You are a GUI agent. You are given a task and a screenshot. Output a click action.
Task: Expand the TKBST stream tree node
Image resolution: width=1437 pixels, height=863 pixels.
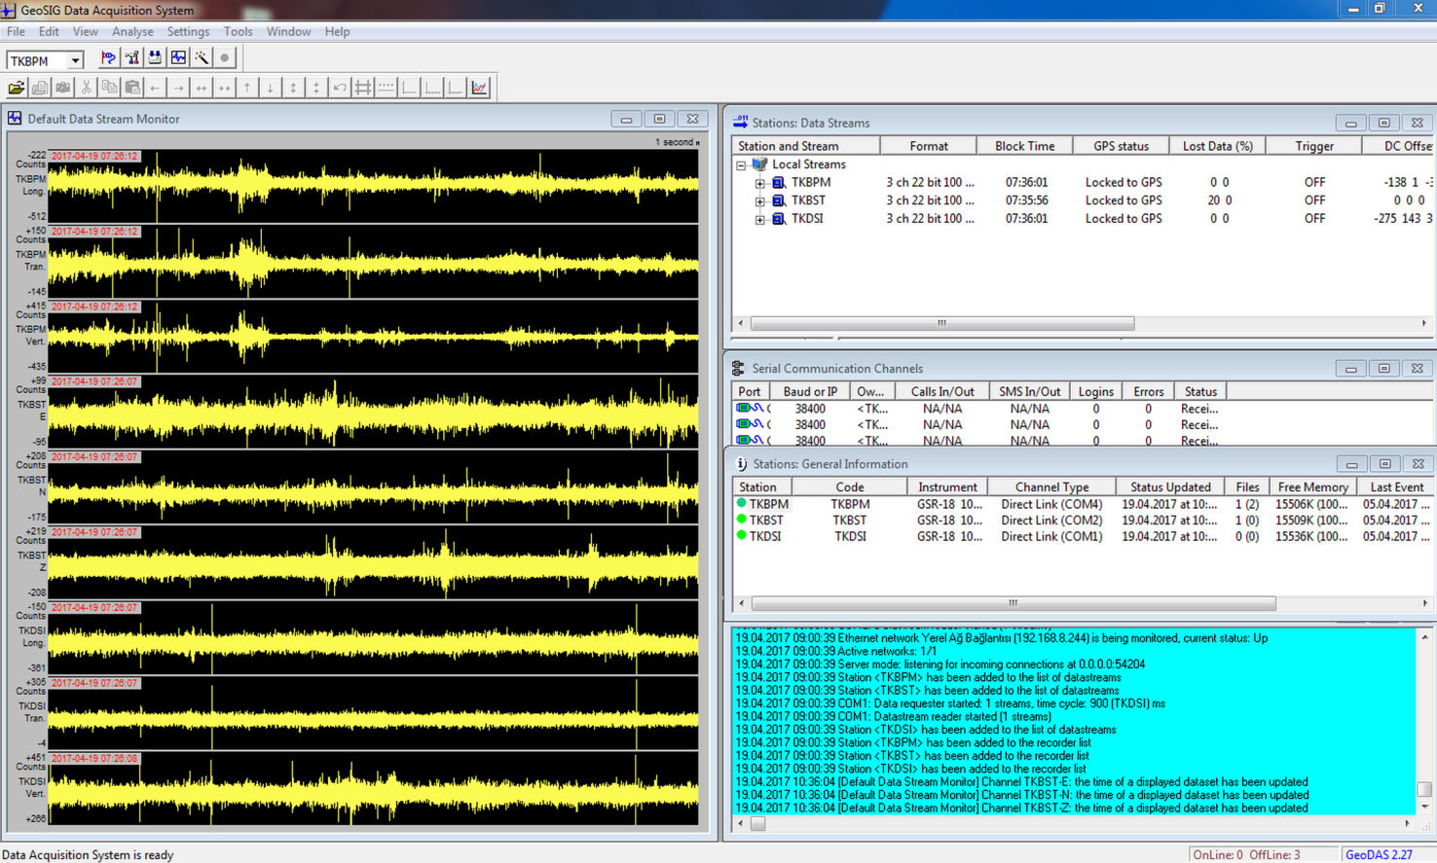759,201
